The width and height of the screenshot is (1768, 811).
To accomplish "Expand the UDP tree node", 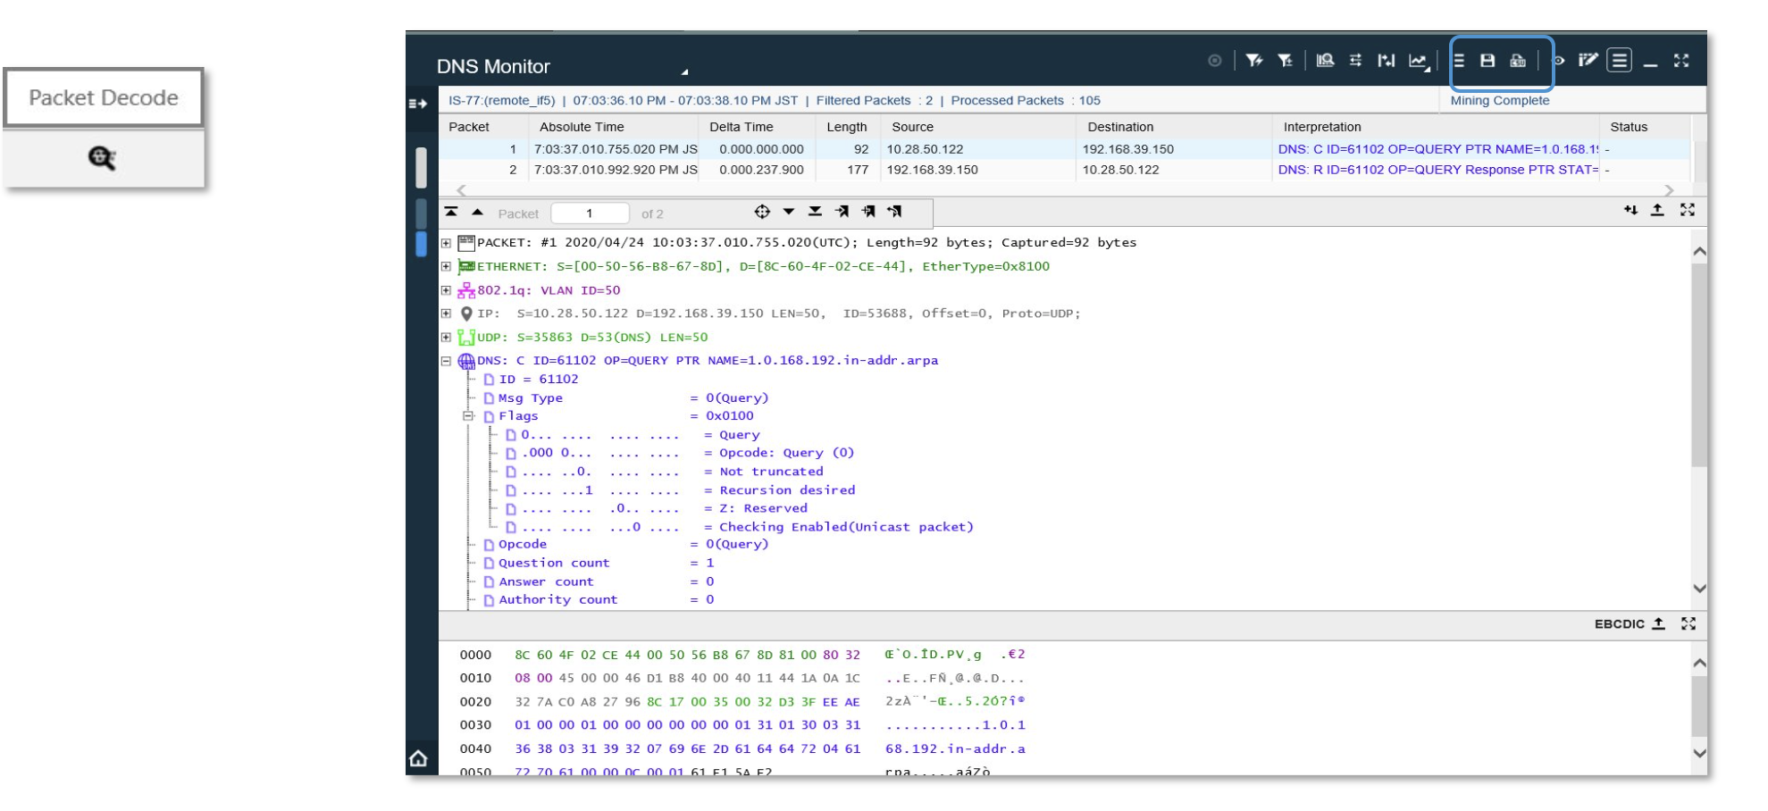I will [446, 338].
